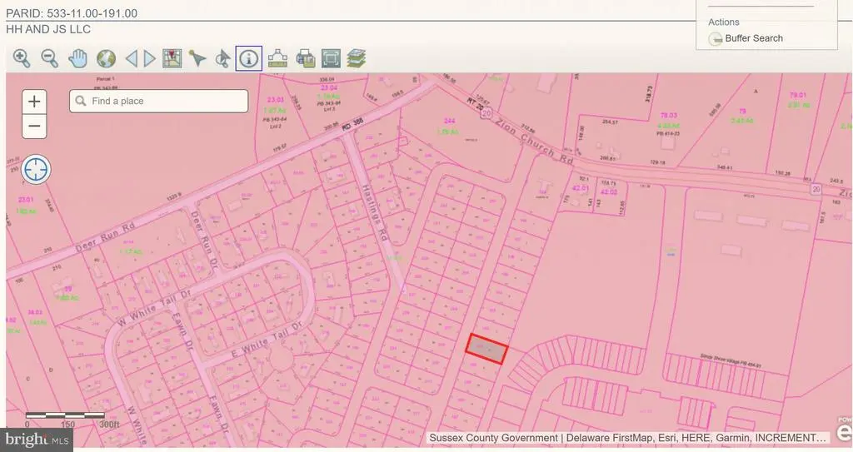This screenshot has width=853, height=452.
Task: Choose the select-by-pointer arrow tool
Action: click(197, 58)
